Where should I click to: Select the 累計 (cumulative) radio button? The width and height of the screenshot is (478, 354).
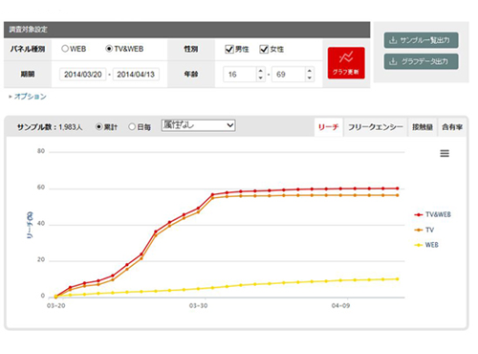99,127
